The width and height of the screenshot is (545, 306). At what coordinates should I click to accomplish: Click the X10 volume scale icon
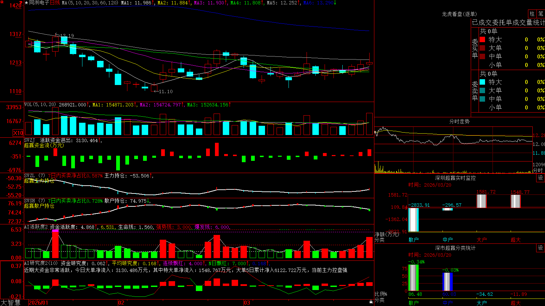pyautogui.click(x=18, y=133)
